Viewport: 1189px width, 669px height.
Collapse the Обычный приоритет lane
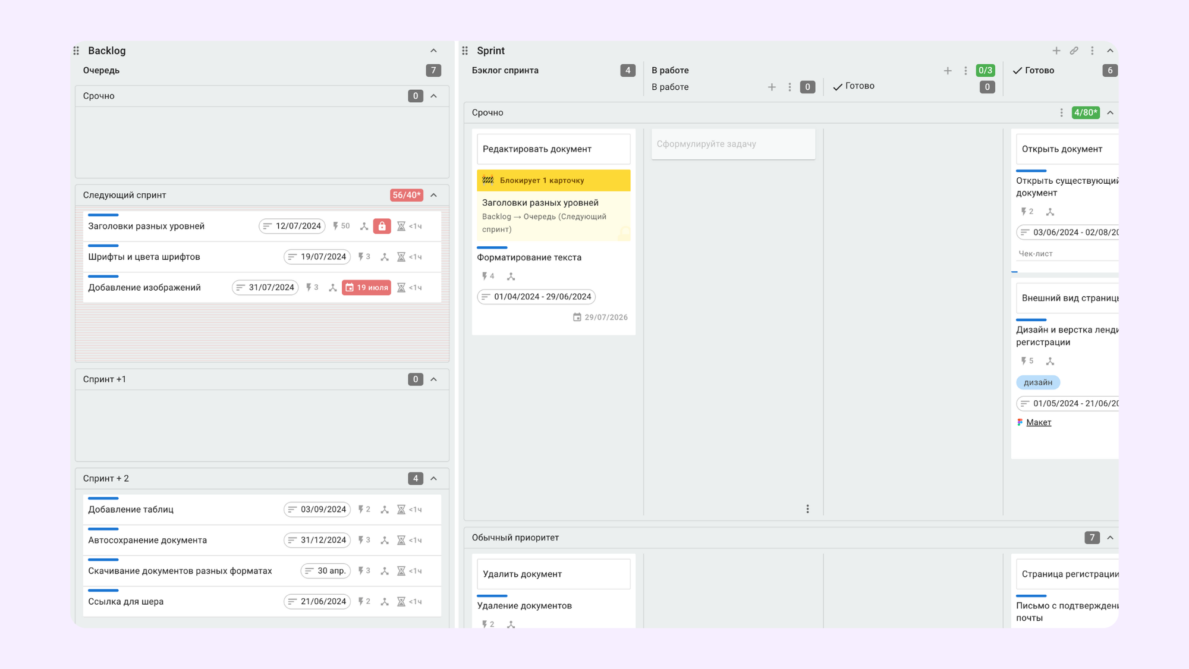(x=1110, y=538)
